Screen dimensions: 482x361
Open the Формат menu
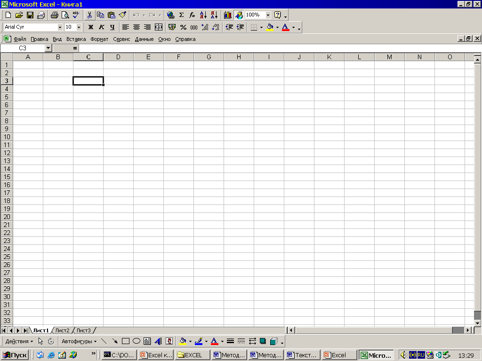coord(99,39)
